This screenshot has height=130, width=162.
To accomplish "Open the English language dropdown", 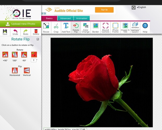I will coord(141,7).
